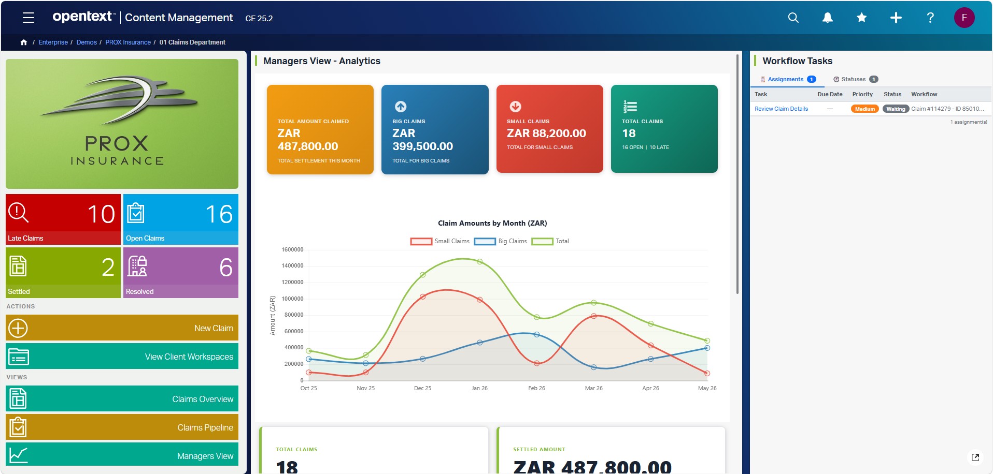Image resolution: width=993 pixels, height=474 pixels.
Task: Sort by the Priority column header
Action: [x=862, y=94]
